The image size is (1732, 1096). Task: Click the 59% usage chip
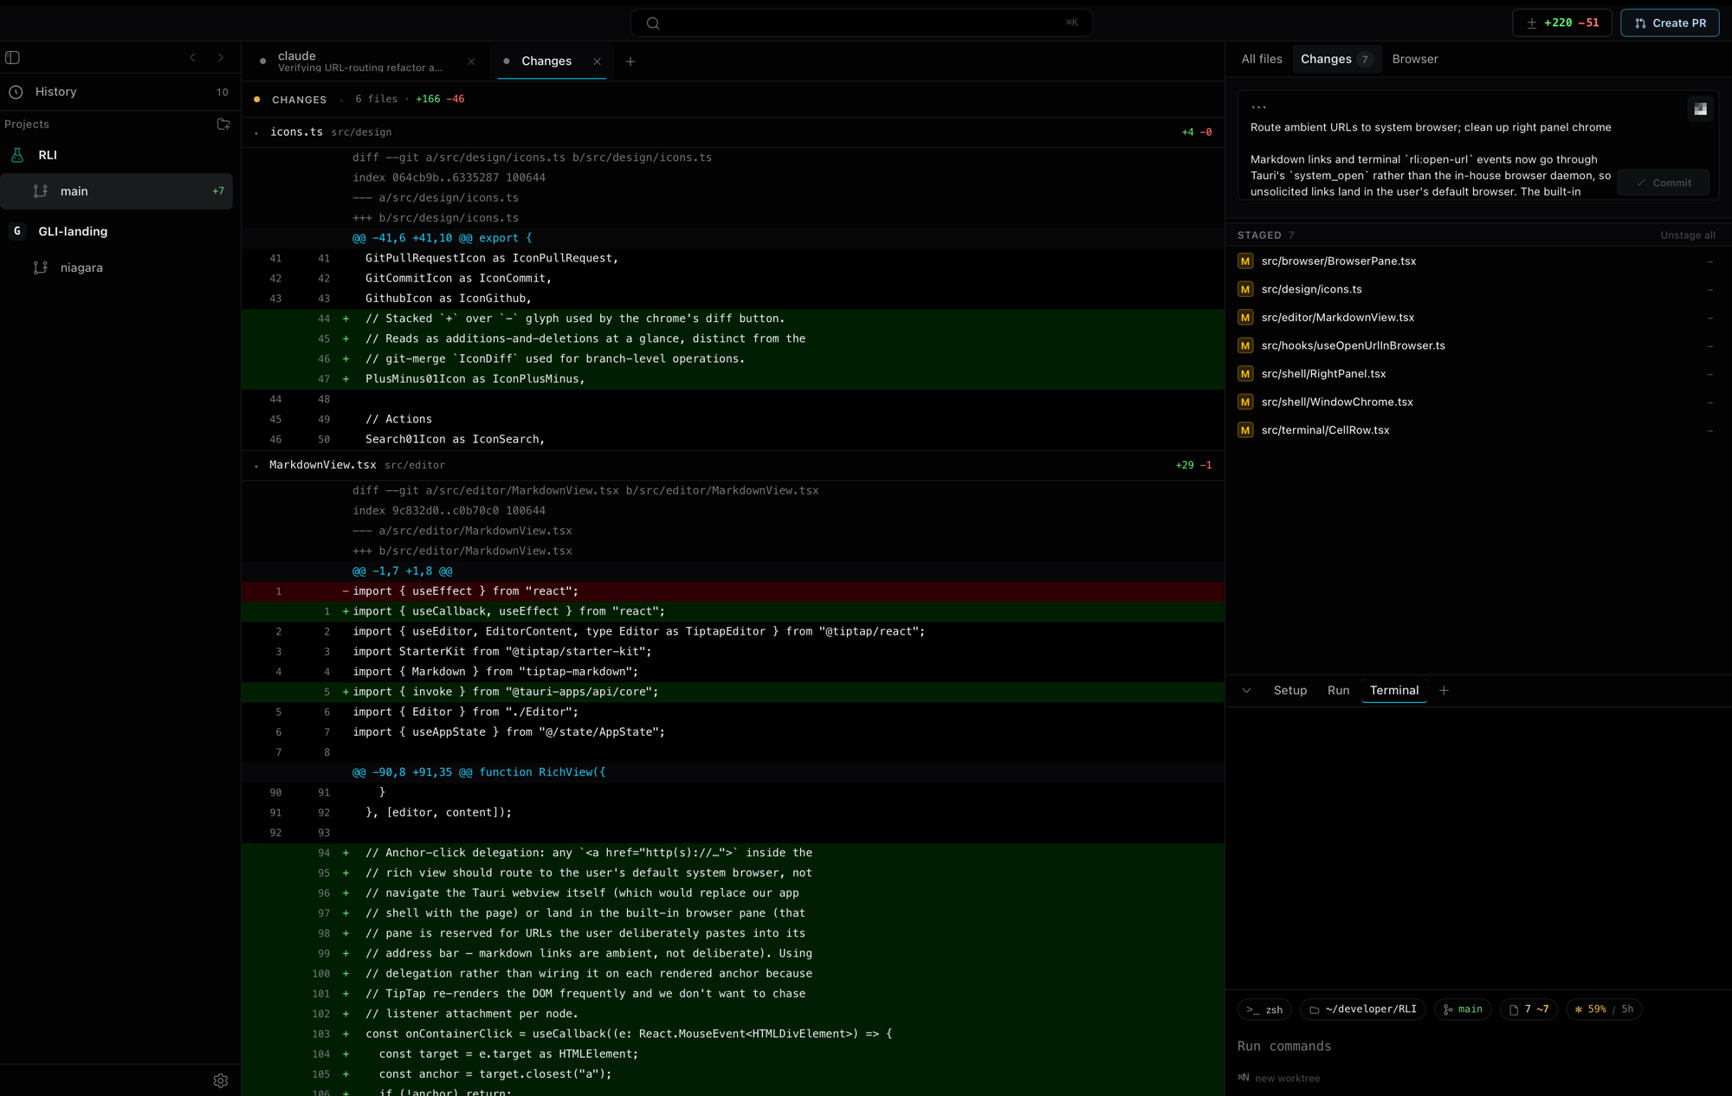(x=1604, y=1009)
